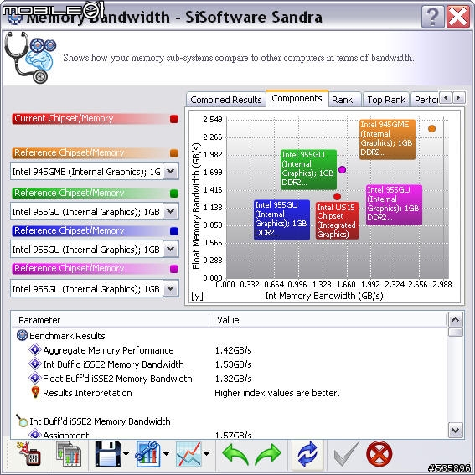This screenshot has width=475, height=475.
Task: Click the copy results toolbar icon
Action: 69,453
